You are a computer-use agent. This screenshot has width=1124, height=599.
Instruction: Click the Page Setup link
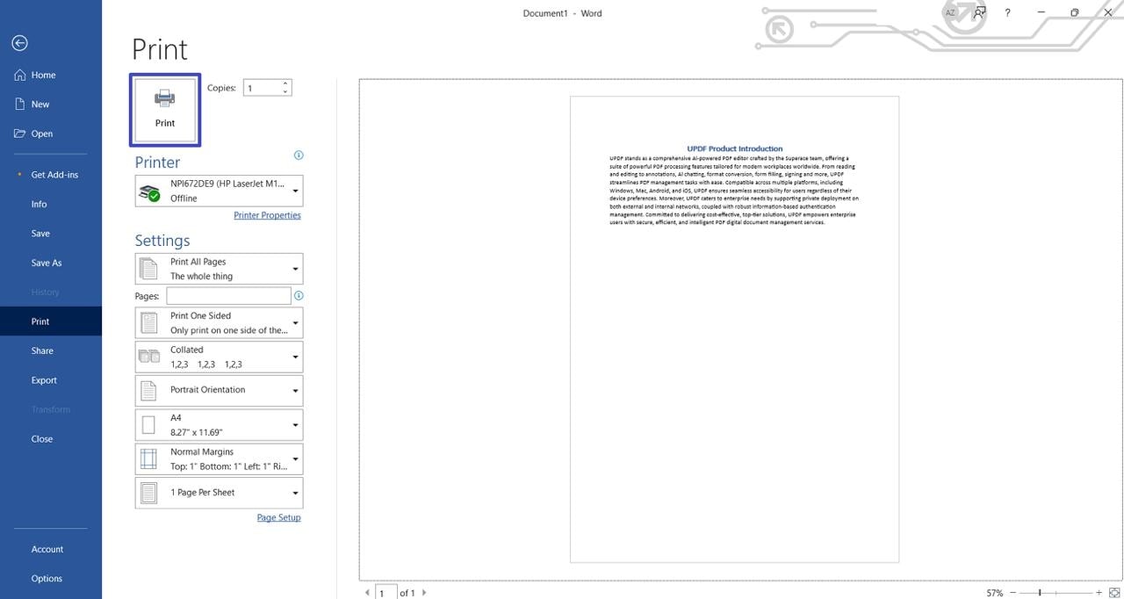[x=278, y=517]
